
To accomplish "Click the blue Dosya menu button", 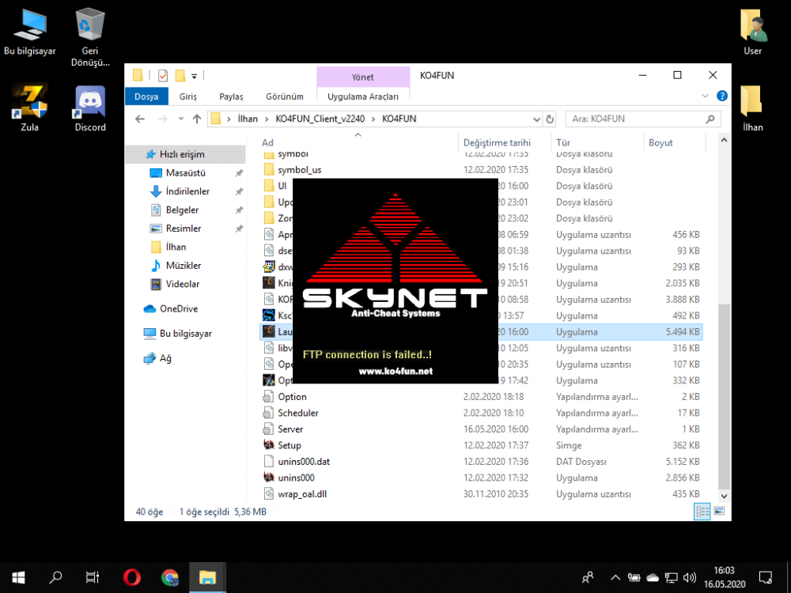I will (x=146, y=96).
